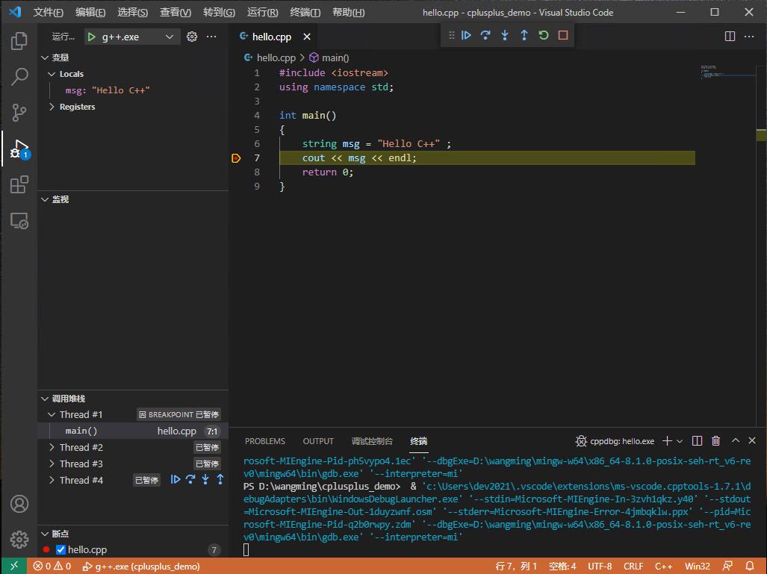Viewport: 767px width, 574px height.
Task: Click the Step Out debug icon
Action: 524,35
